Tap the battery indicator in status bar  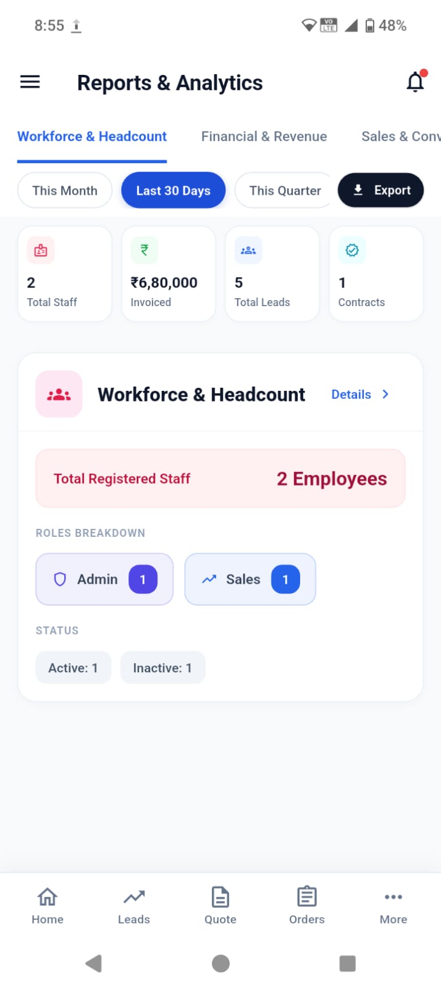pos(370,25)
